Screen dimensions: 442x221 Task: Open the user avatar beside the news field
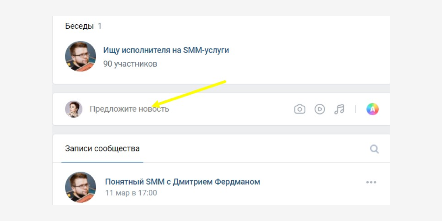[x=74, y=109]
